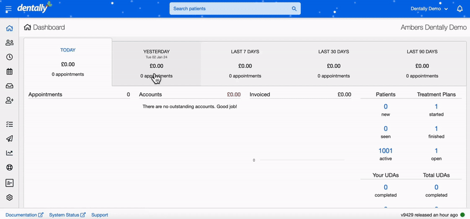Click the Accounts section heading
This screenshot has height=219, width=470.
(150, 95)
